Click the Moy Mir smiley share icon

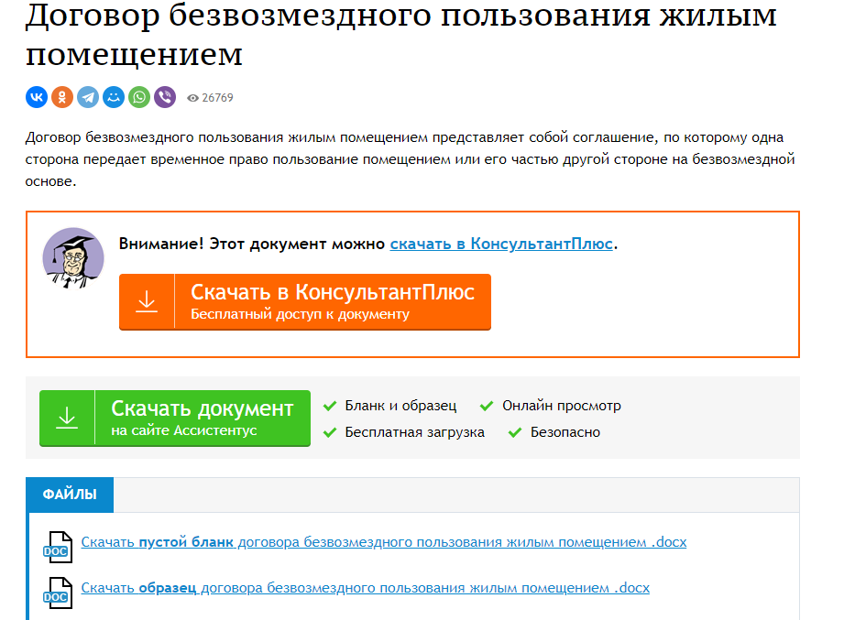coord(114,97)
